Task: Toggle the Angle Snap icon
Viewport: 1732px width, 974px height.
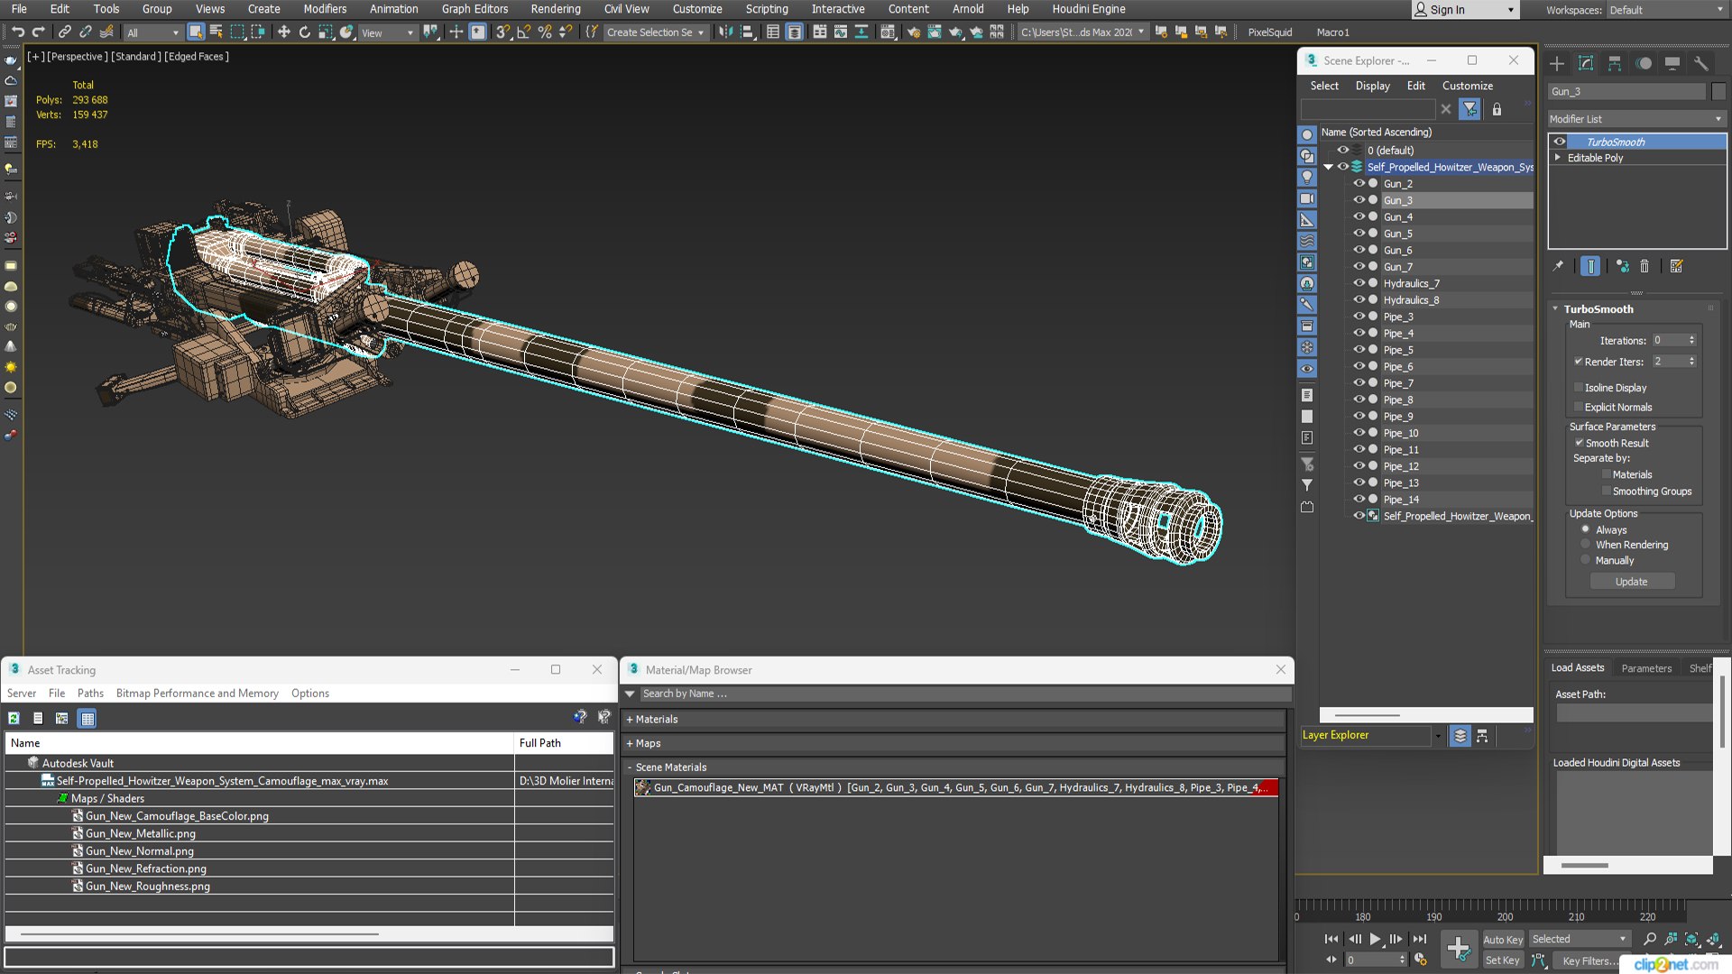Action: tap(523, 32)
